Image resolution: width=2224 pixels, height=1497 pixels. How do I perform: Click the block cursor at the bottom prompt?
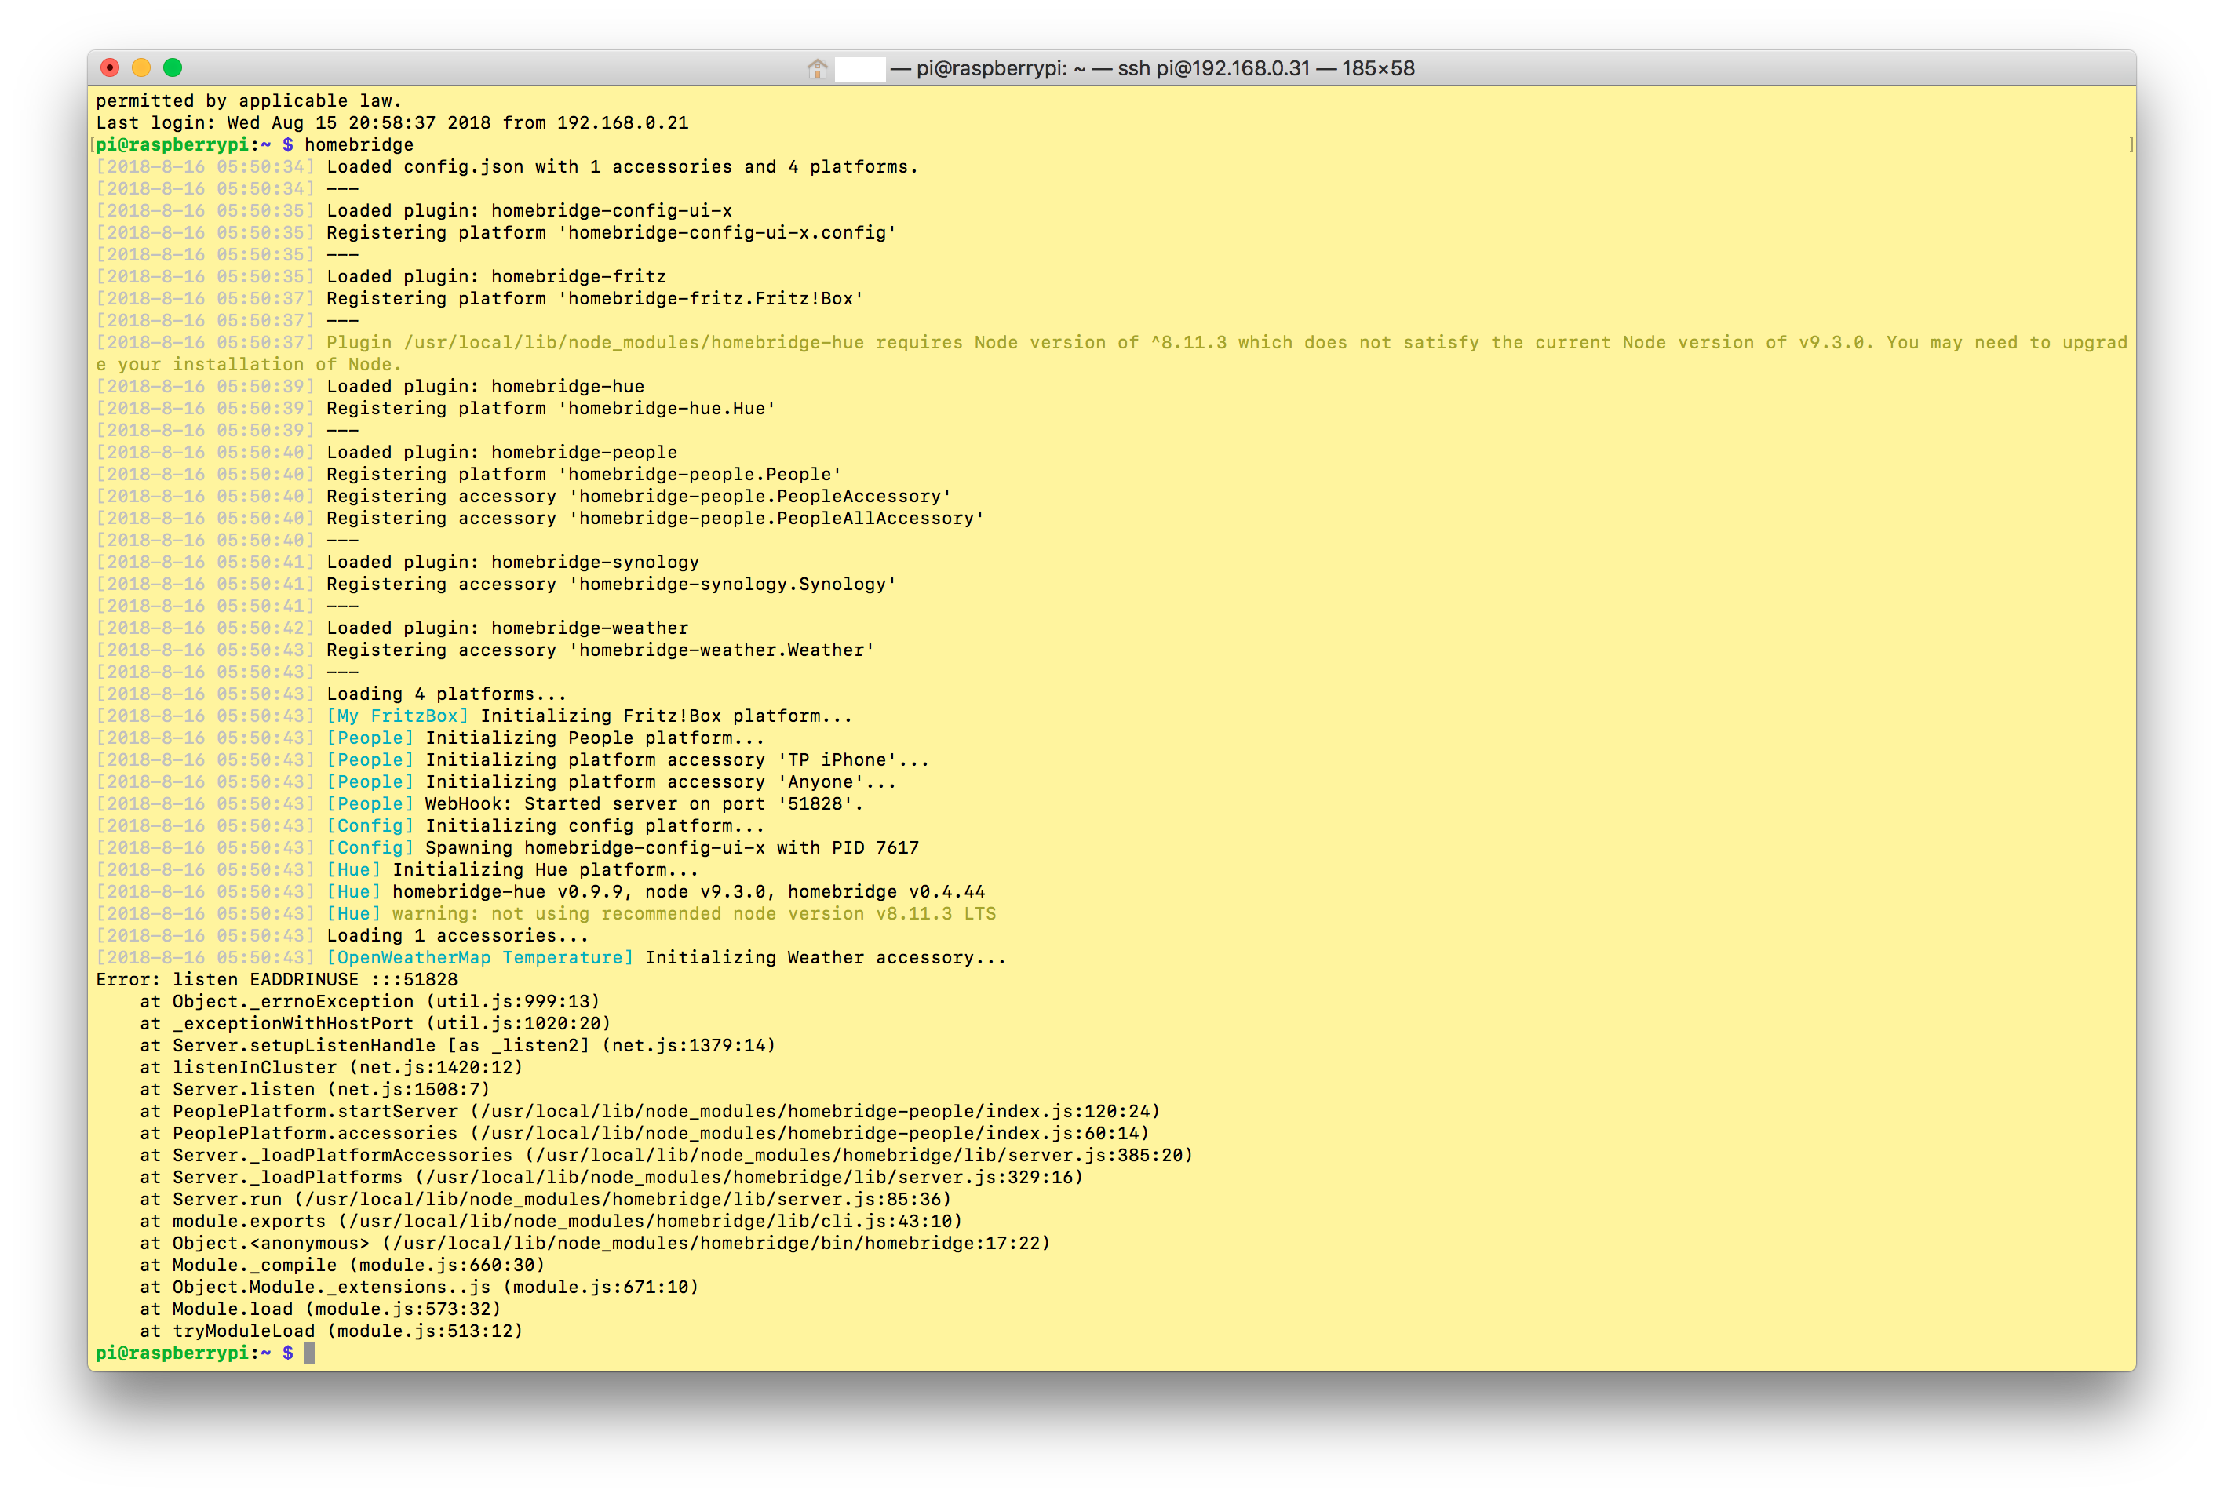pyautogui.click(x=309, y=1353)
